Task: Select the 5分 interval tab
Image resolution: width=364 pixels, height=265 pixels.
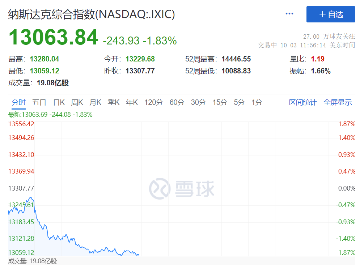Action: (x=239, y=102)
